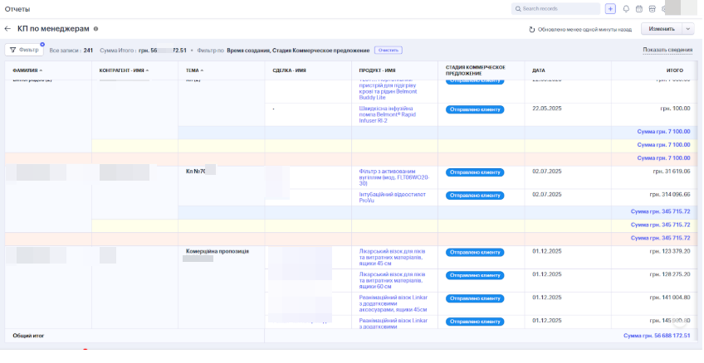Click the Все записи 241 counter
The width and height of the screenshot is (704, 363).
(x=71, y=51)
